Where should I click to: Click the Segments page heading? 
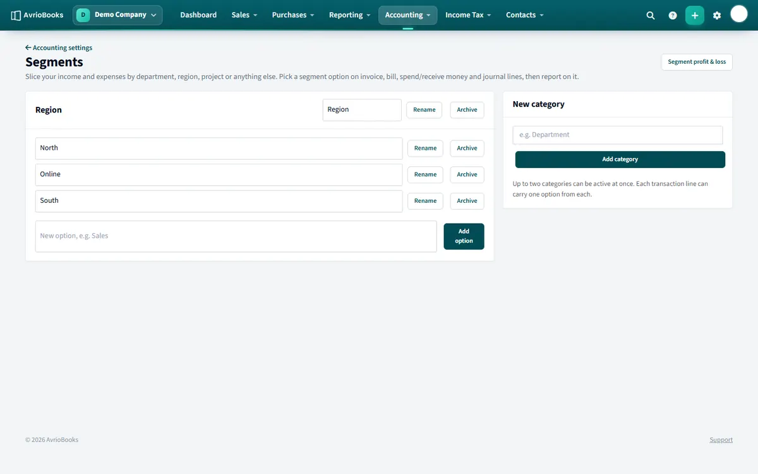[x=54, y=62]
